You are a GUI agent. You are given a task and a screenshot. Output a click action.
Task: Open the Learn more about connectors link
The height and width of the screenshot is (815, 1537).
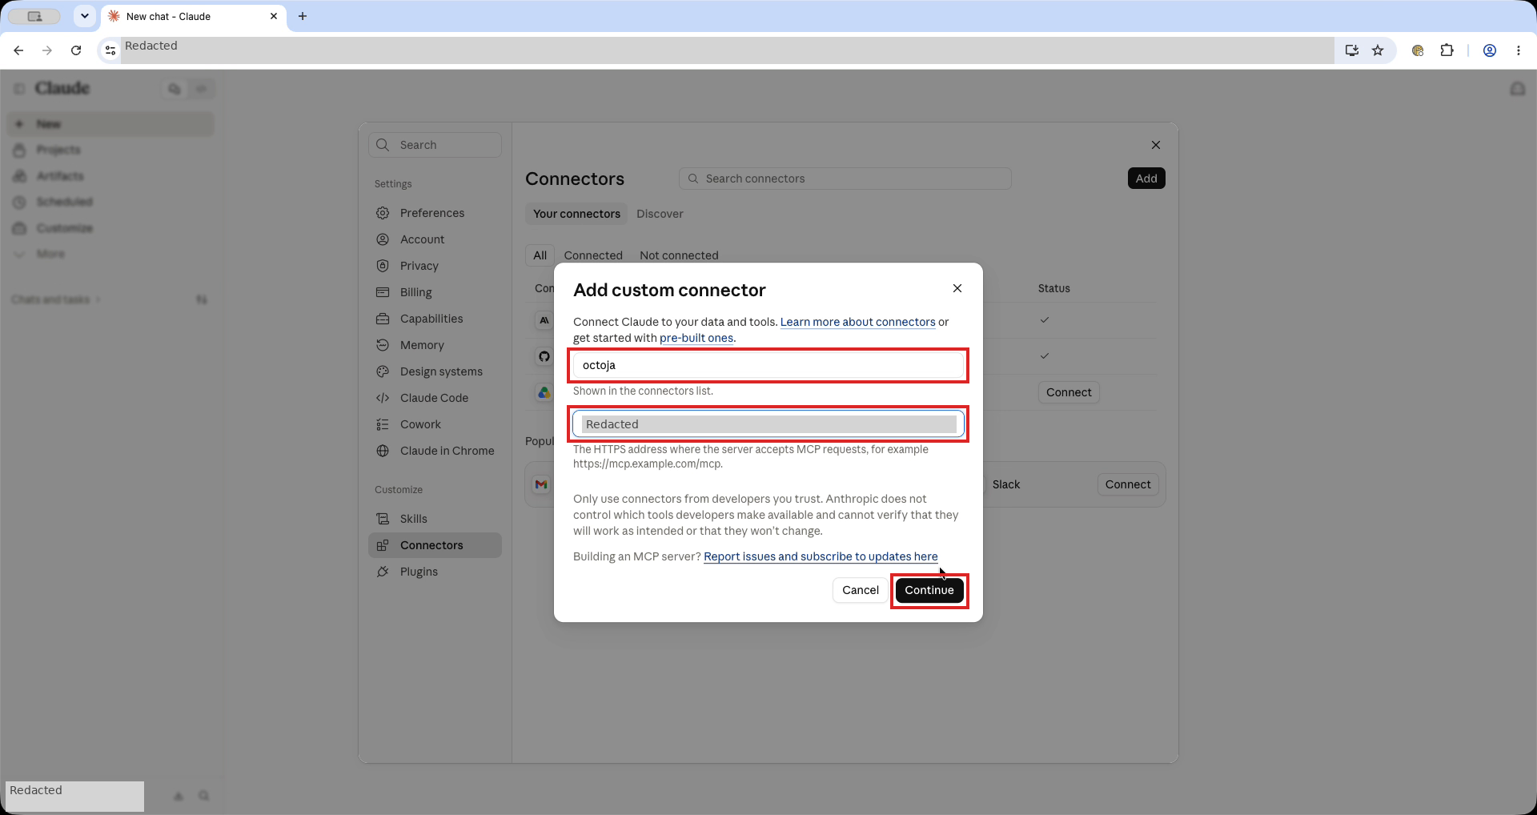point(857,322)
